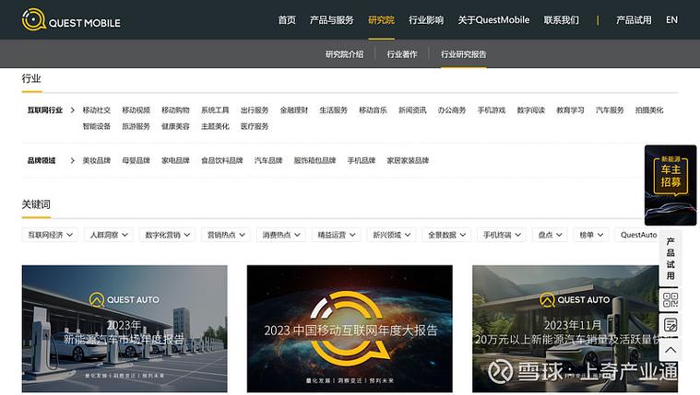700x395 pixels.
Task: Go to 首页 in the top navigation
Action: tap(287, 20)
